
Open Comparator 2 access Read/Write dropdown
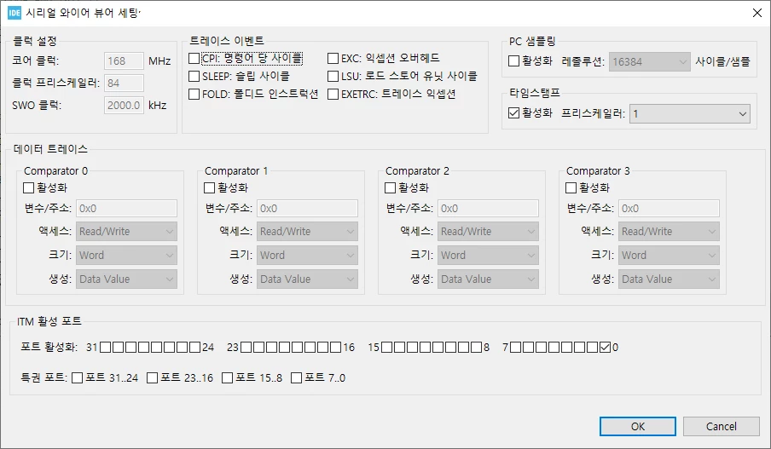pos(488,232)
